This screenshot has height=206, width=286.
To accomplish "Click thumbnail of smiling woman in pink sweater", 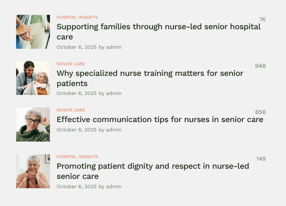I will coord(33,171).
